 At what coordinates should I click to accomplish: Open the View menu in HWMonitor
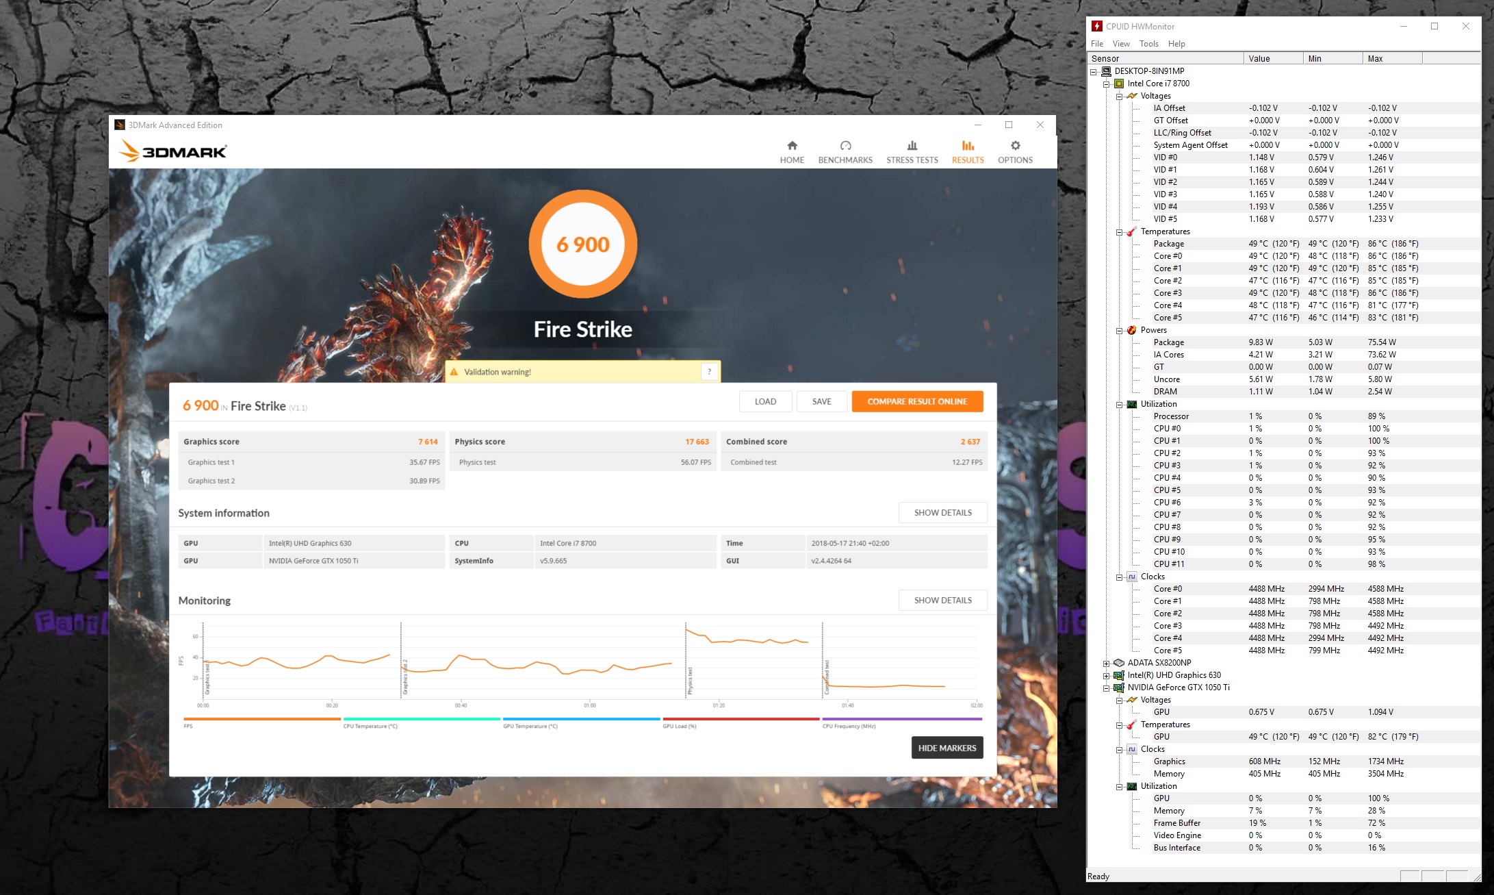pyautogui.click(x=1121, y=44)
